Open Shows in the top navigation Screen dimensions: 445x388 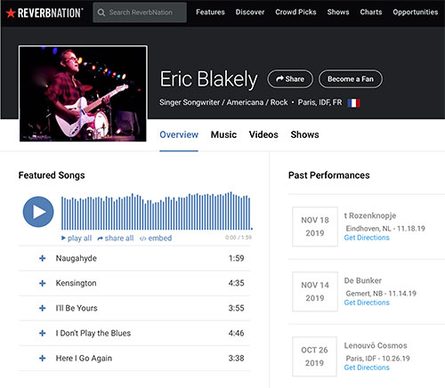tap(338, 12)
